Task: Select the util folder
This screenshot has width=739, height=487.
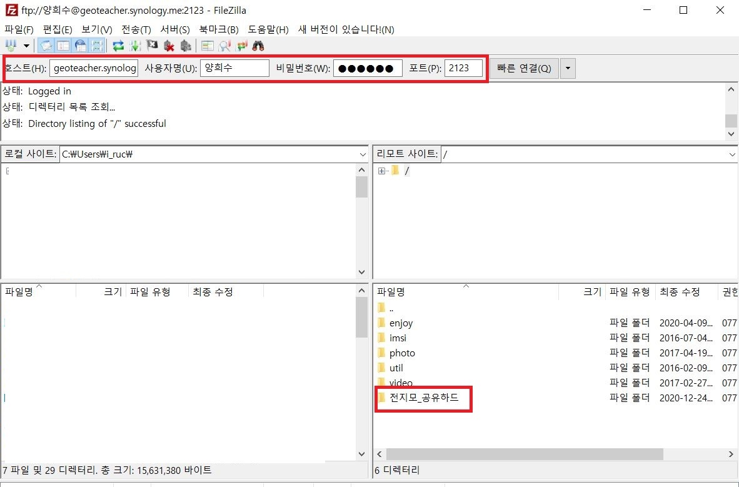Action: (x=396, y=368)
